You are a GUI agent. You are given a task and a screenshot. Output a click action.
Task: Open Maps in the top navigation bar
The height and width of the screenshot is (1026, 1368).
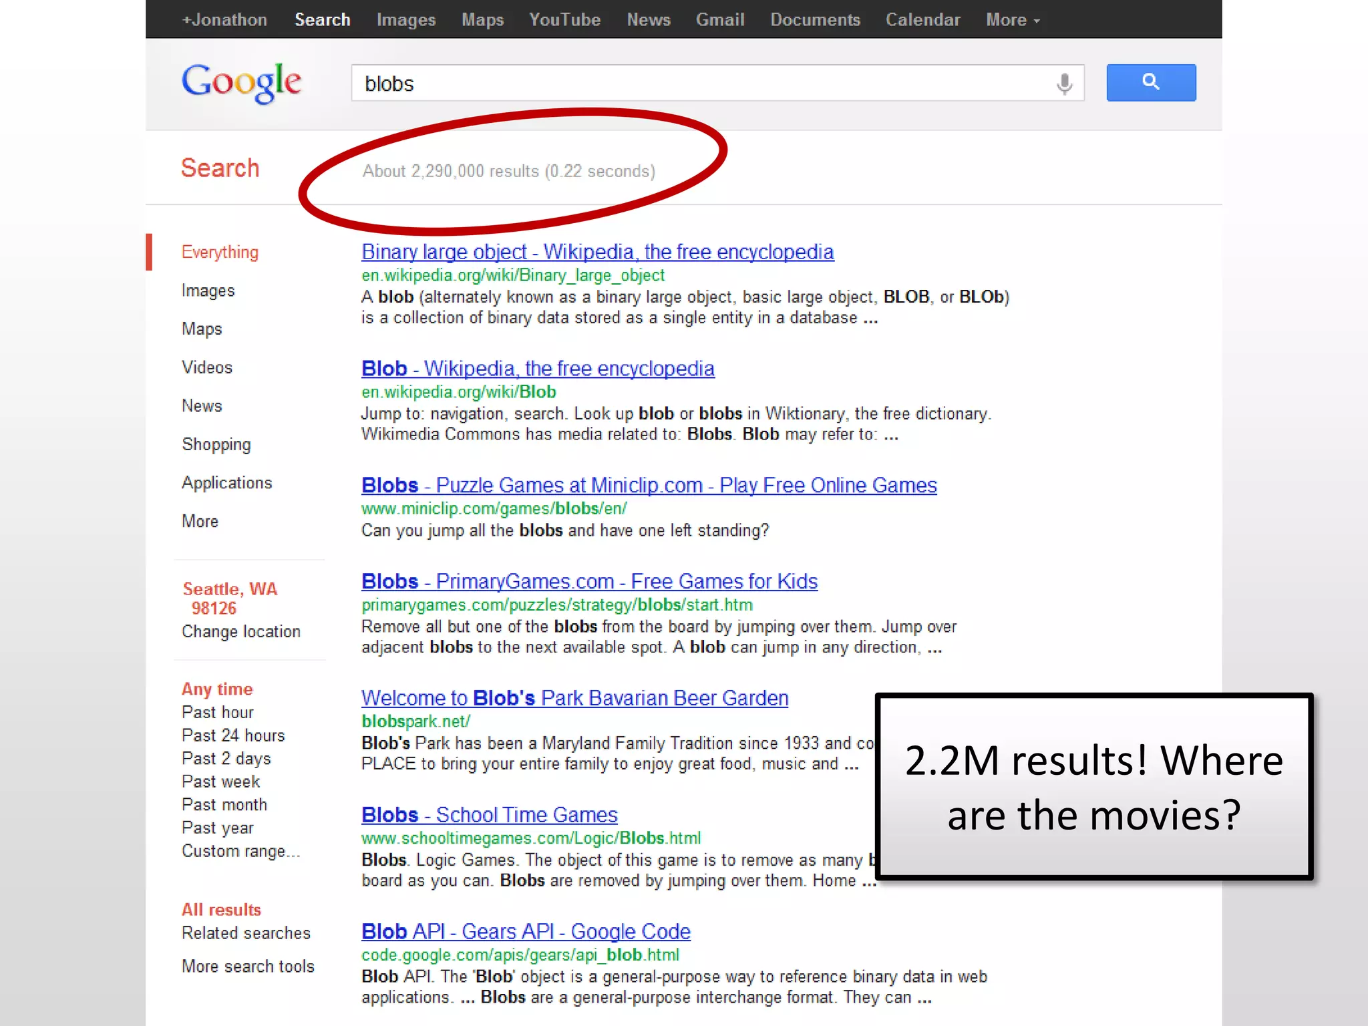(x=482, y=20)
